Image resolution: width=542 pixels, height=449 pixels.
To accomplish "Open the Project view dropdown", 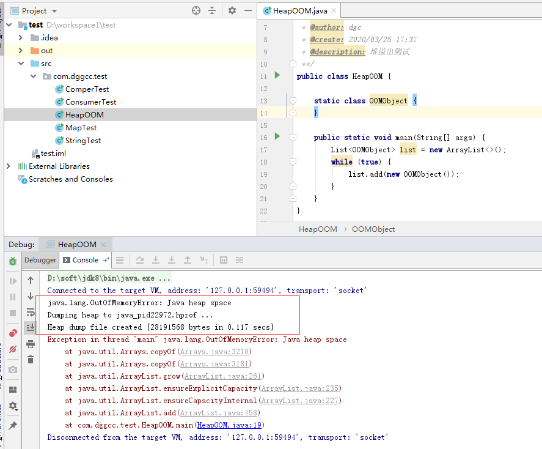I will click(54, 11).
